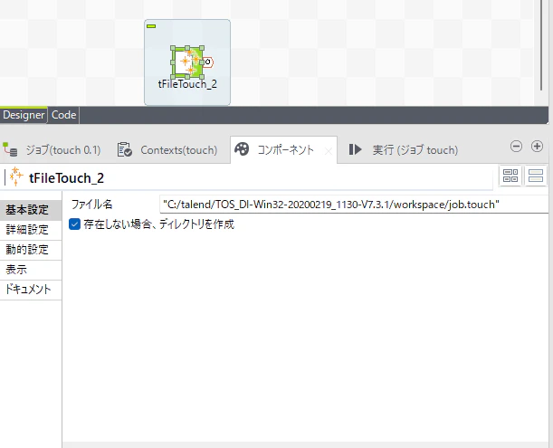Screen dimensions: 553x448
Task: Click the maximize view plus icon
Action: tap(537, 146)
